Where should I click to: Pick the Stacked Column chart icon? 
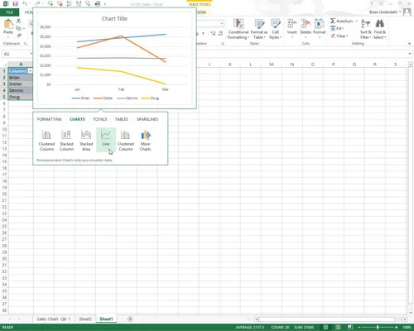pos(66,139)
